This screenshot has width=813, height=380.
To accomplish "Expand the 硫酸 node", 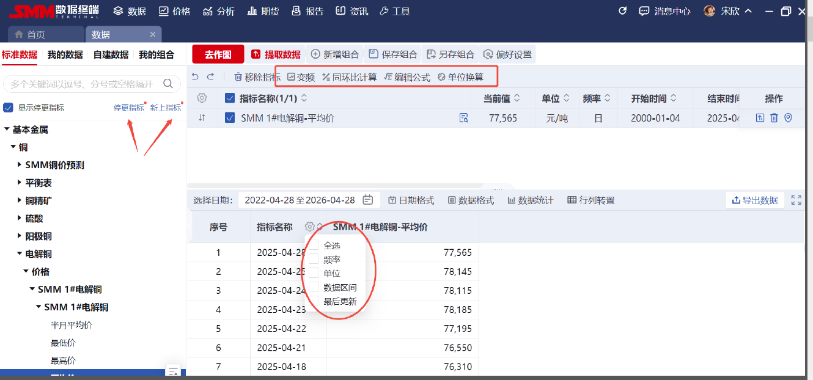I will (x=20, y=218).
